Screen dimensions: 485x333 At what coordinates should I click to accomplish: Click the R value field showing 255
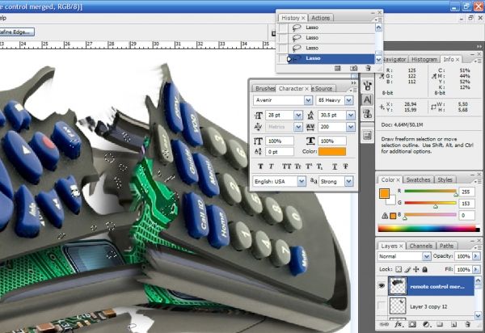[x=466, y=192]
